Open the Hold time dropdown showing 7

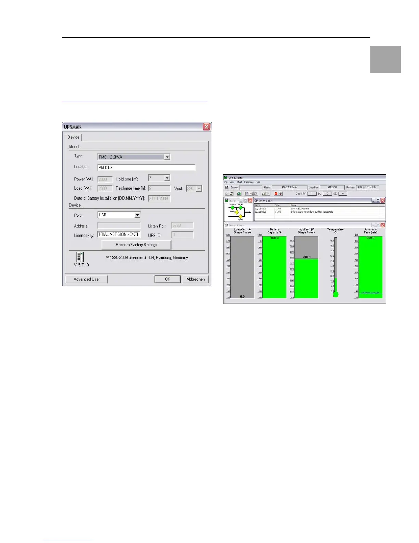167,178
